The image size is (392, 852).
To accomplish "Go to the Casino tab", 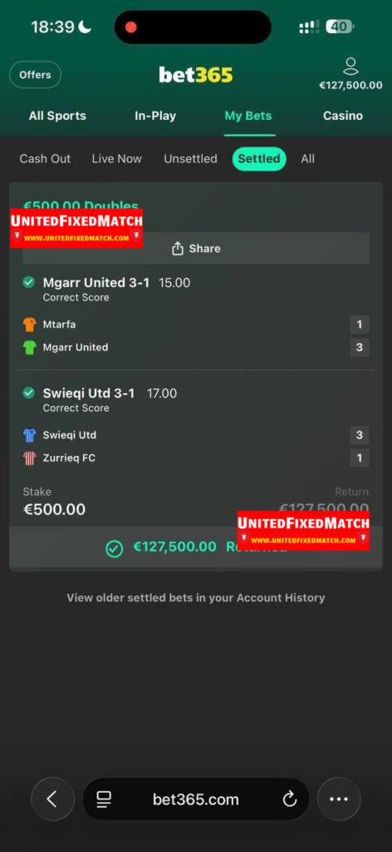I will [343, 116].
